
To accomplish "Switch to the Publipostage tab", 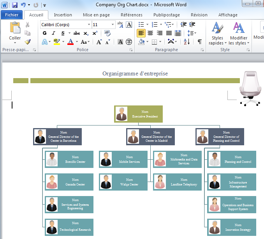I will pyautogui.click(x=167, y=15).
